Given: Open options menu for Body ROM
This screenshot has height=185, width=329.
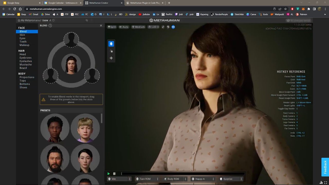Looking at the screenshot, I should tap(185, 179).
